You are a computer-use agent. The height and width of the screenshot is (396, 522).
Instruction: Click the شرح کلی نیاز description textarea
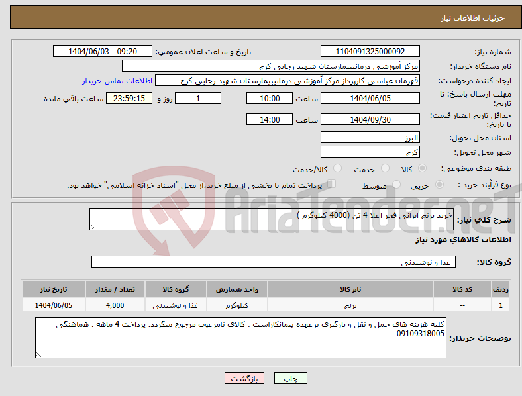tap(272, 219)
